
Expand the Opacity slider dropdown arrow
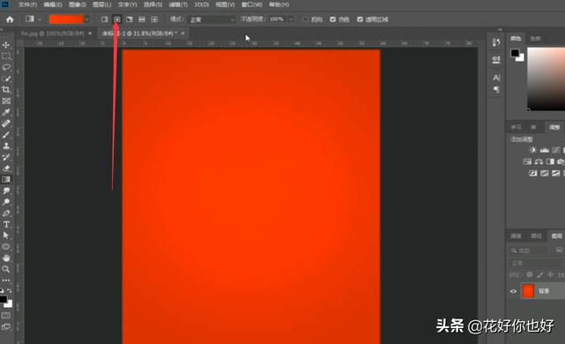(x=290, y=19)
